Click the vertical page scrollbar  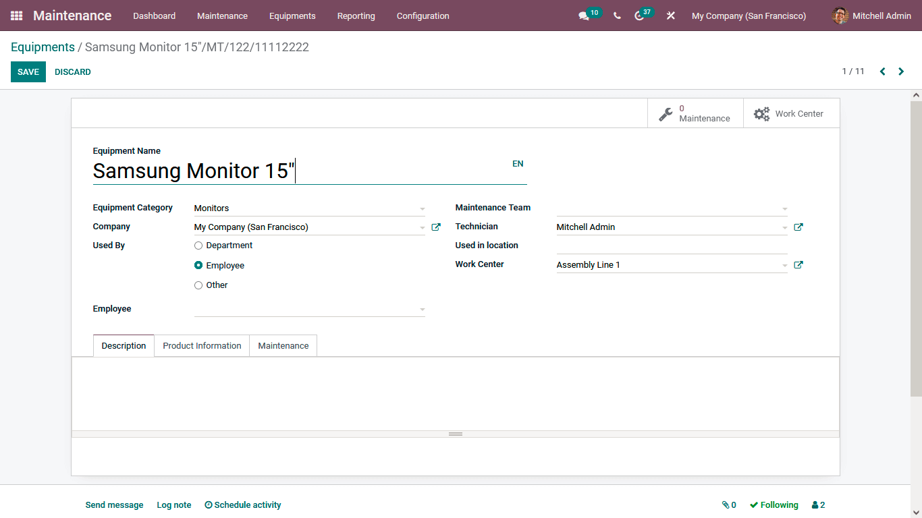pos(916,248)
